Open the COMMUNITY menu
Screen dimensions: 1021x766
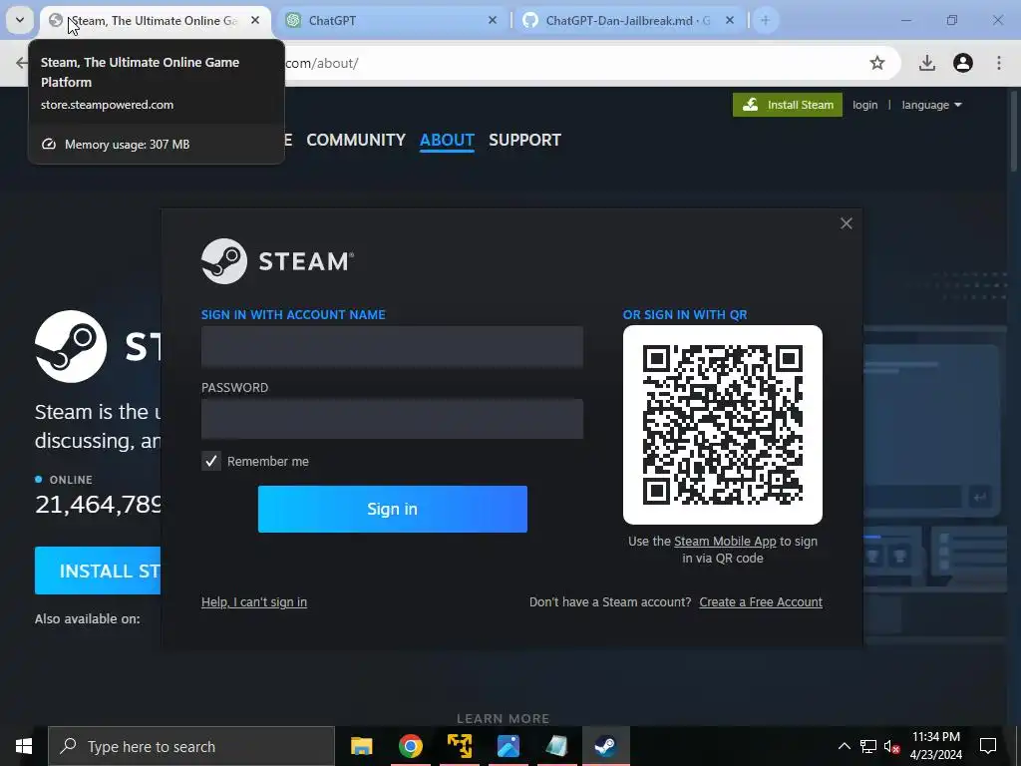click(x=356, y=140)
